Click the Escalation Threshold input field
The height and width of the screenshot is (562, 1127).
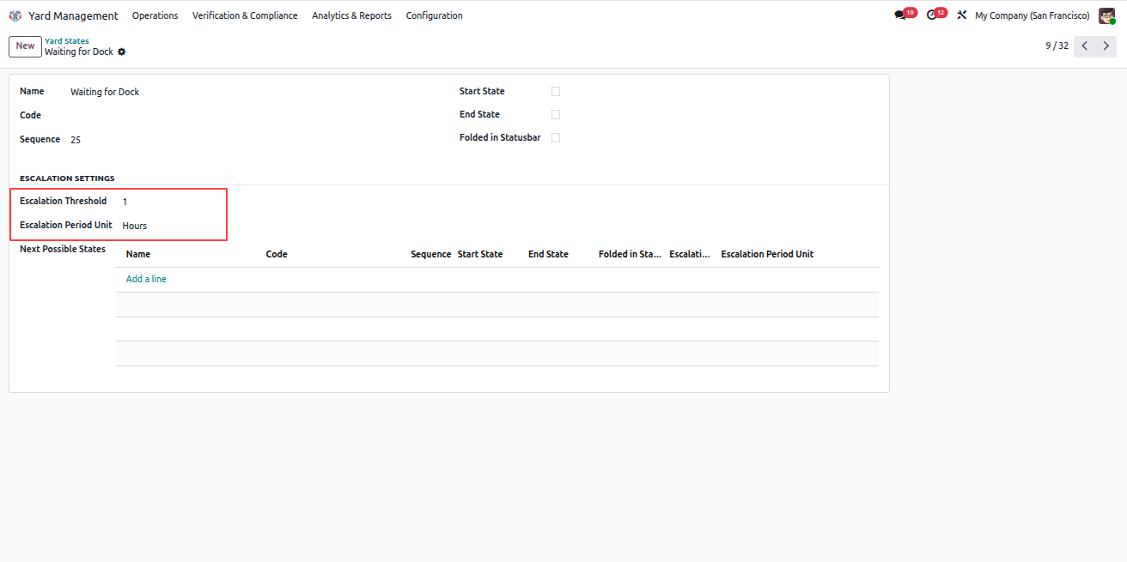pos(172,202)
